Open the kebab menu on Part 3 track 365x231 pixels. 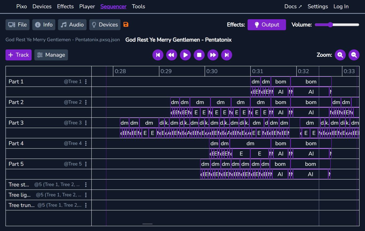(x=86, y=123)
